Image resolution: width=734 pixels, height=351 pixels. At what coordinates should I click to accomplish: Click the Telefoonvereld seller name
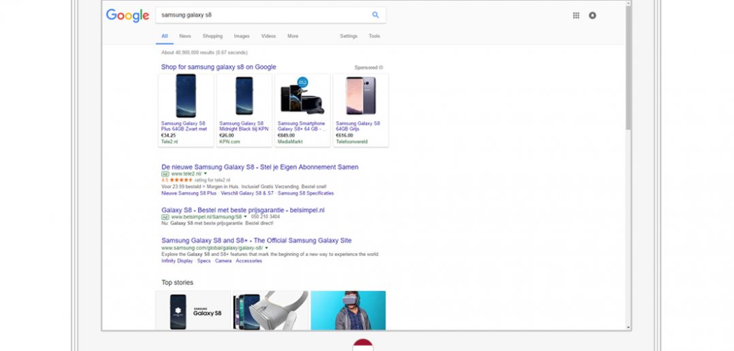pyautogui.click(x=351, y=141)
